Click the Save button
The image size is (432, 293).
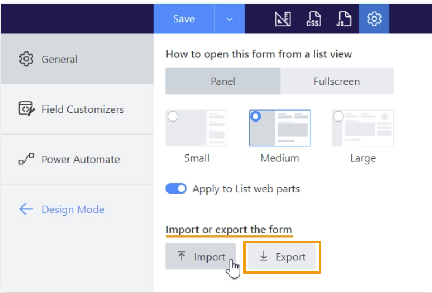click(183, 19)
